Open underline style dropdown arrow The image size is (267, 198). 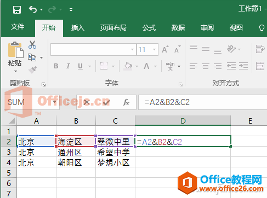(89, 66)
